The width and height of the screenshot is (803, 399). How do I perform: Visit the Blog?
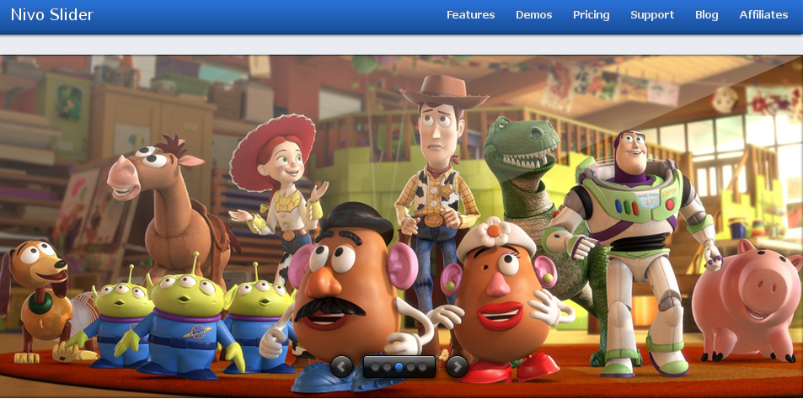[707, 15]
